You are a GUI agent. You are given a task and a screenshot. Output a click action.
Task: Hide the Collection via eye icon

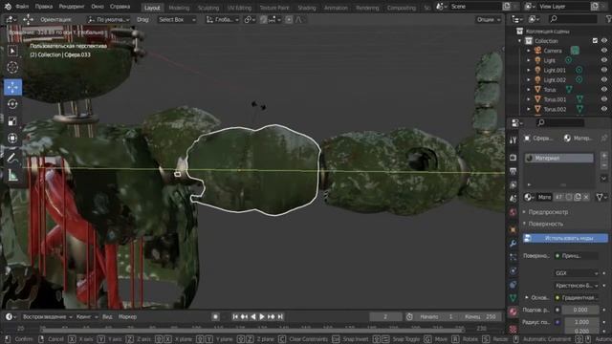604,40
